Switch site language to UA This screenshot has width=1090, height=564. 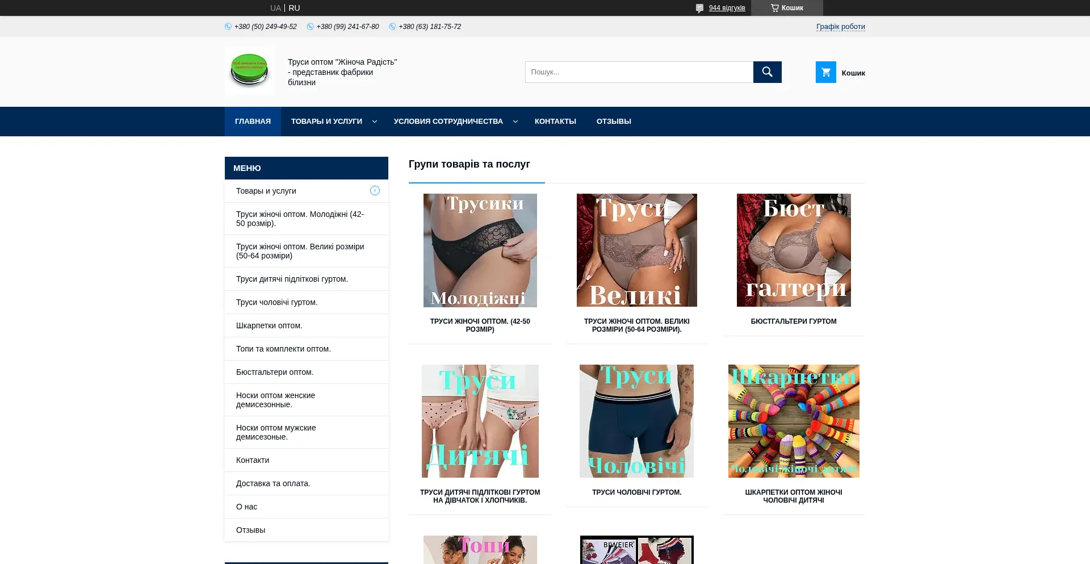[275, 8]
